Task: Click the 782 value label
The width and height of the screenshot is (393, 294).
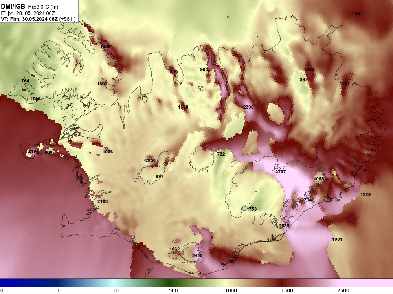Action: pos(221,154)
